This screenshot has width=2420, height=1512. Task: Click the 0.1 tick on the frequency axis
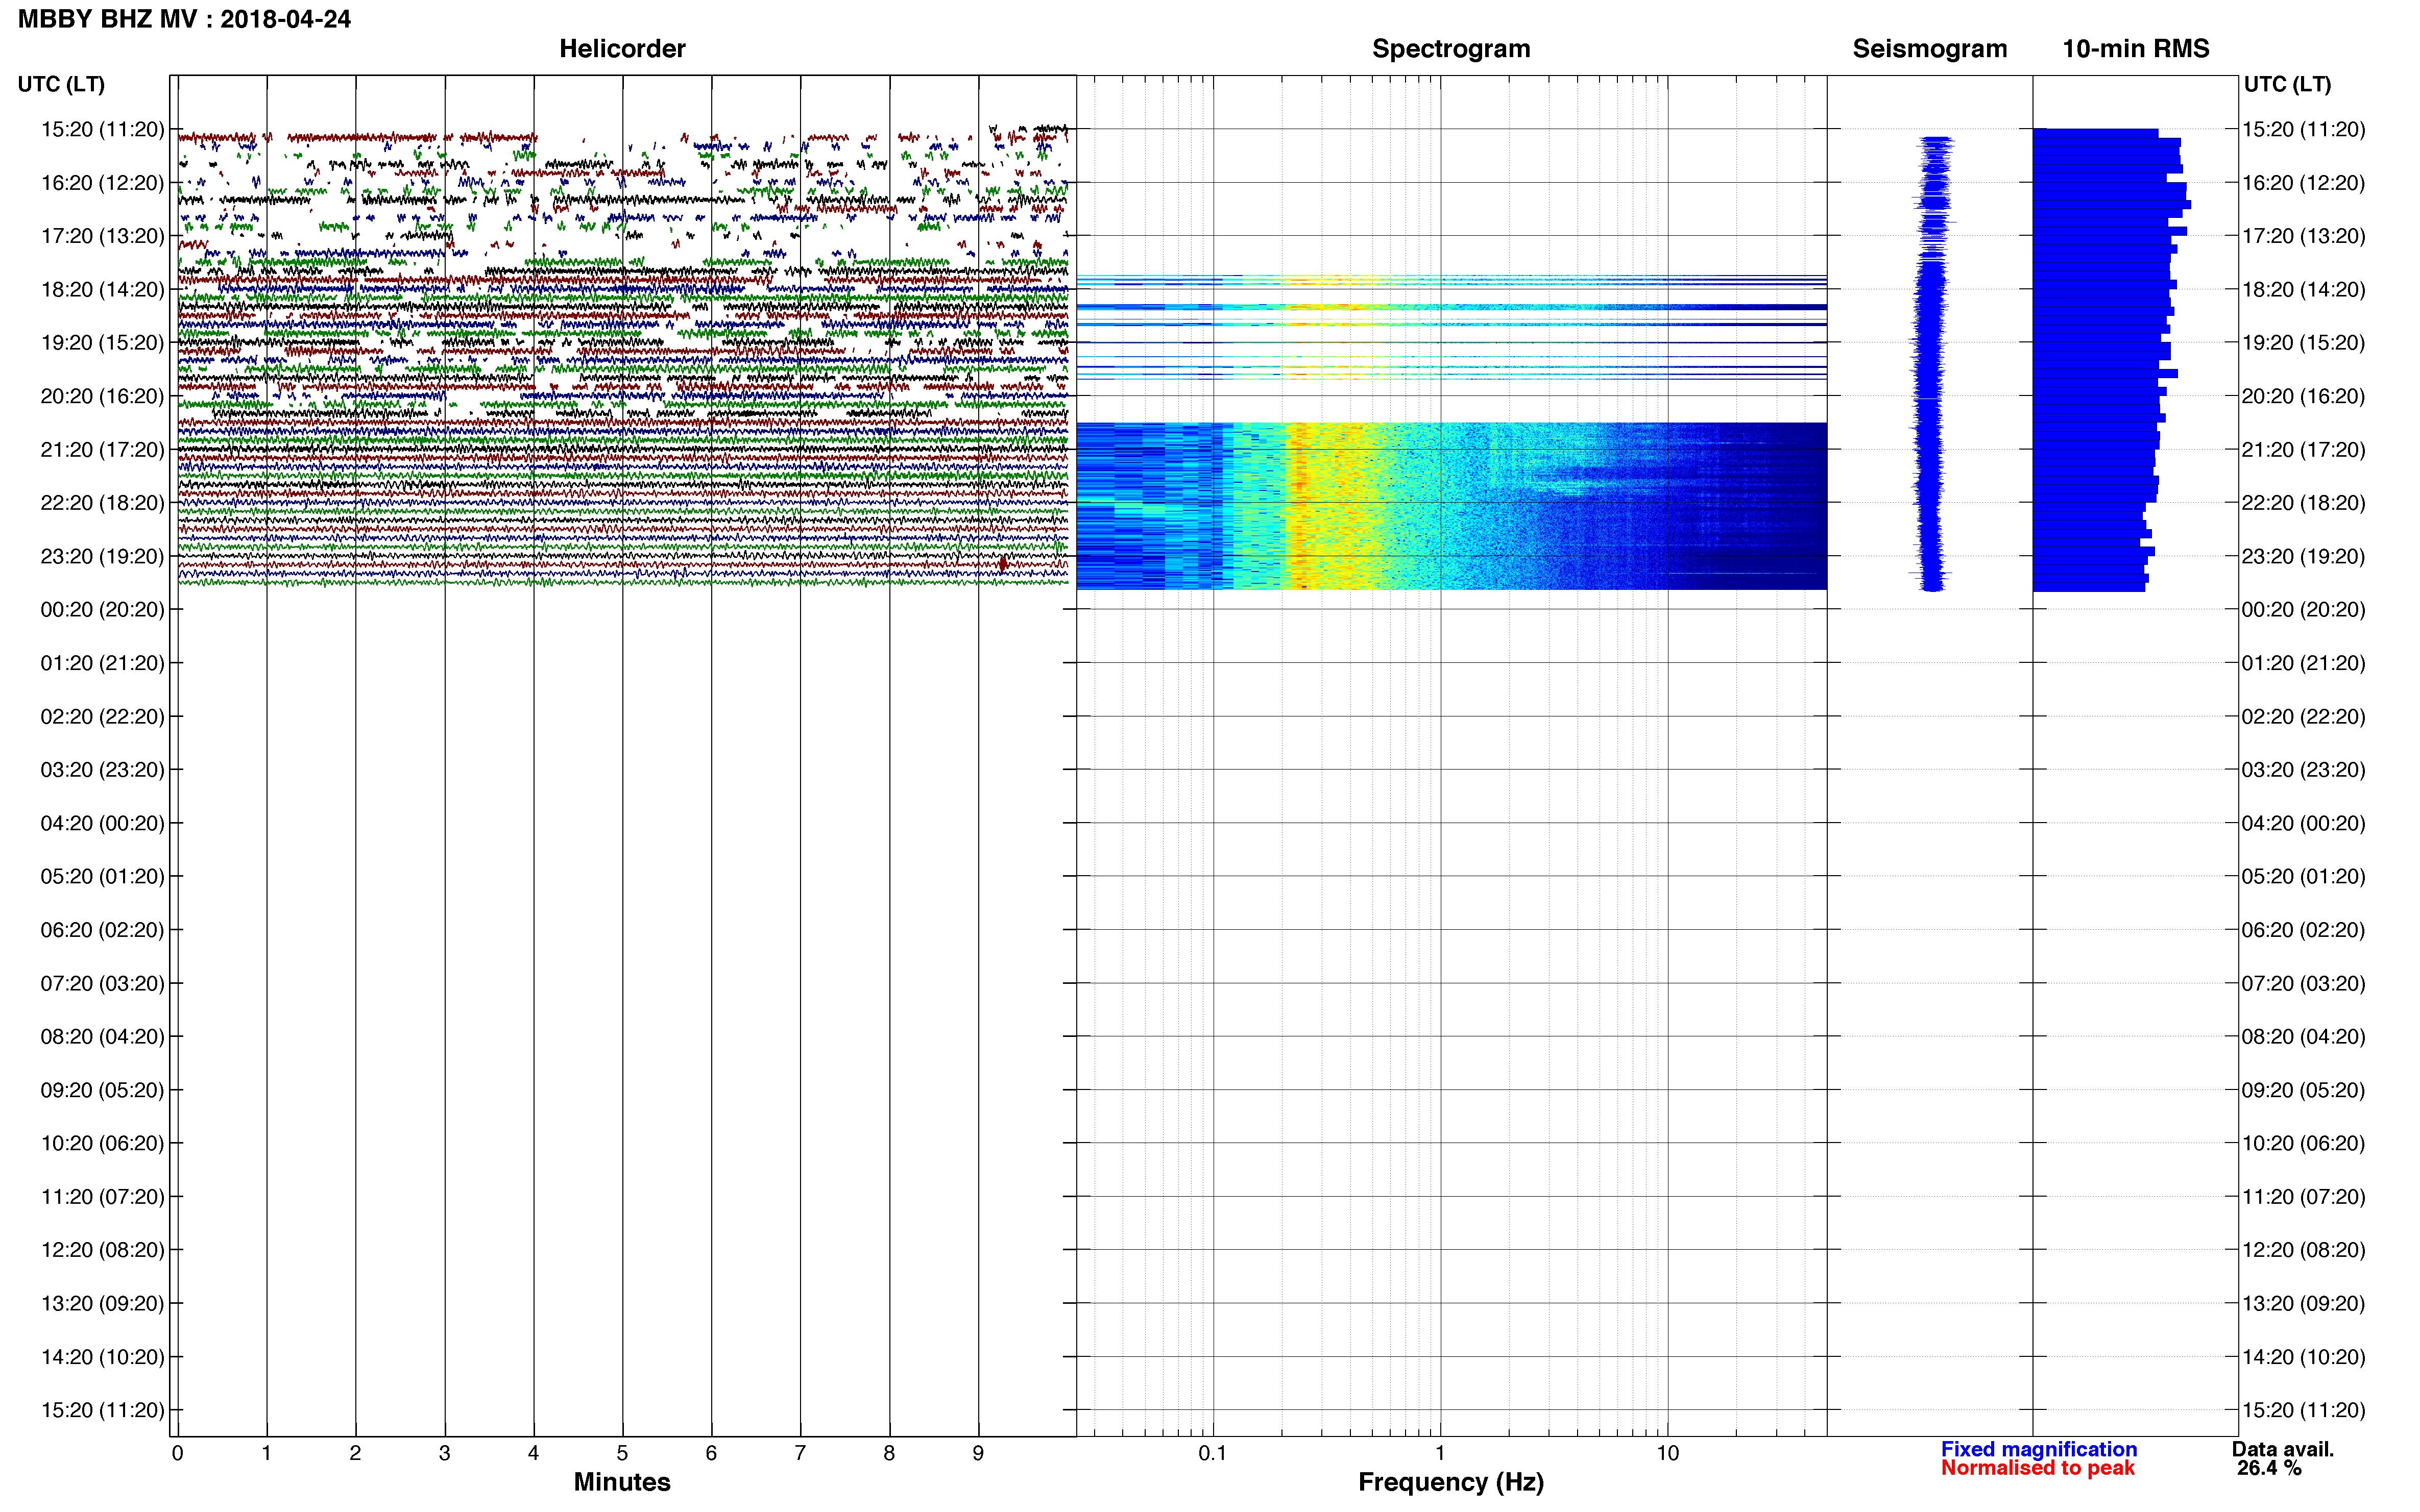(x=1213, y=1453)
